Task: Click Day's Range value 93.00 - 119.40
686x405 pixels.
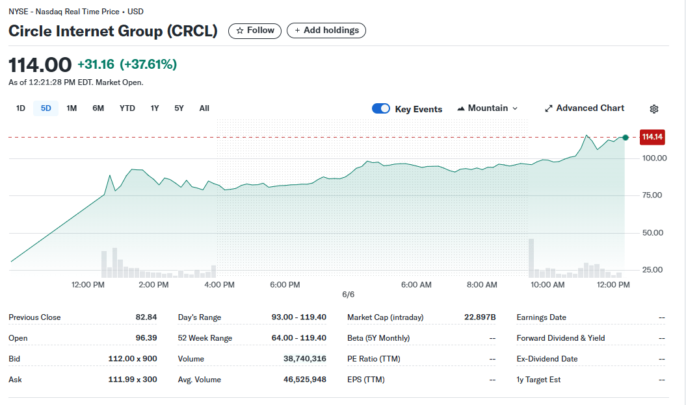Action: [299, 317]
